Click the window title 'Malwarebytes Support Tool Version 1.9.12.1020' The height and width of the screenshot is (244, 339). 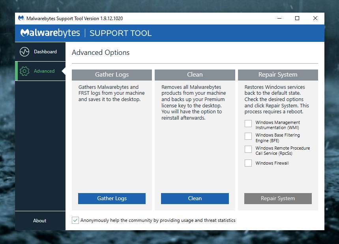(75, 19)
